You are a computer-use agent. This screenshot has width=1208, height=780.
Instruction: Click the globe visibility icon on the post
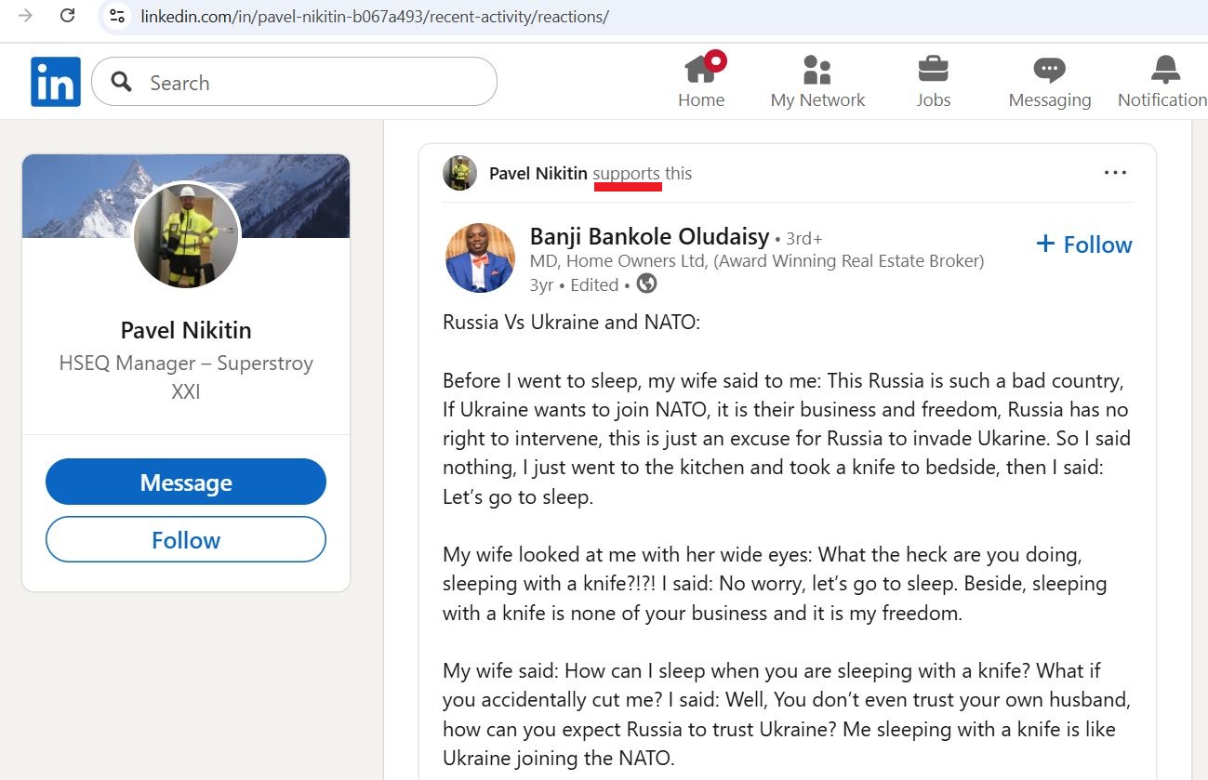tap(646, 284)
